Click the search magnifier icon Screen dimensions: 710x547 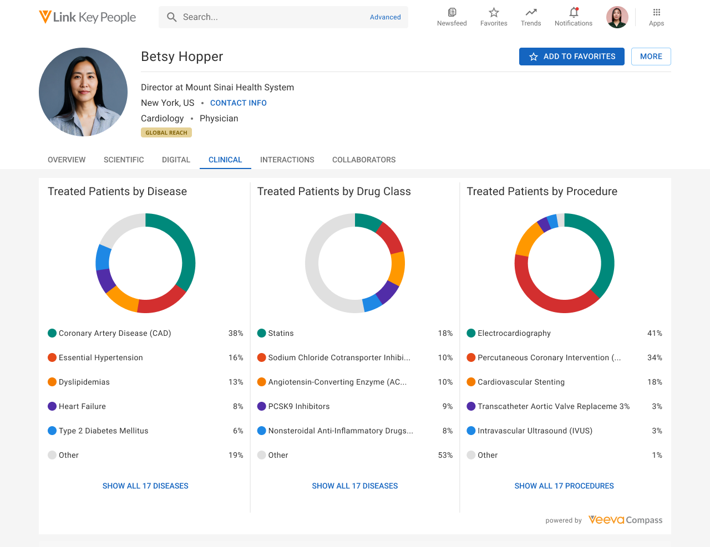pyautogui.click(x=172, y=17)
